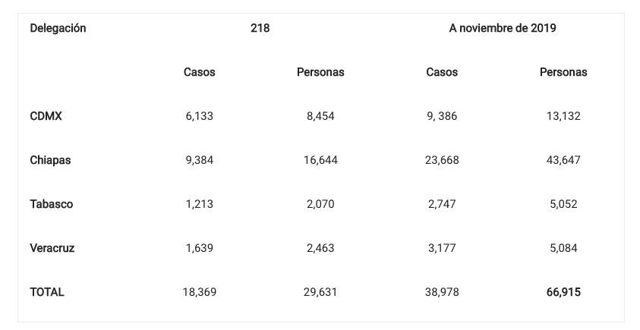Click the A noviembre de 2019 header
Screen dimensions: 640x330
(503, 28)
